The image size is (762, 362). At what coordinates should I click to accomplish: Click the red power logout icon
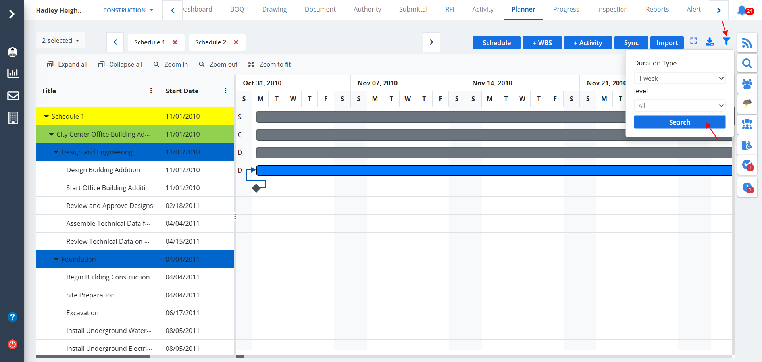pyautogui.click(x=13, y=344)
